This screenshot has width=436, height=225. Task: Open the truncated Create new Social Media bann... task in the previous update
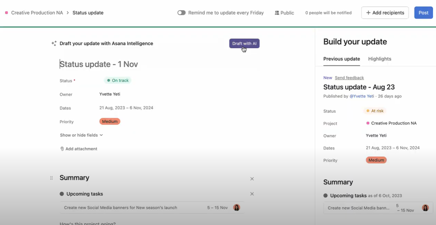point(358,208)
